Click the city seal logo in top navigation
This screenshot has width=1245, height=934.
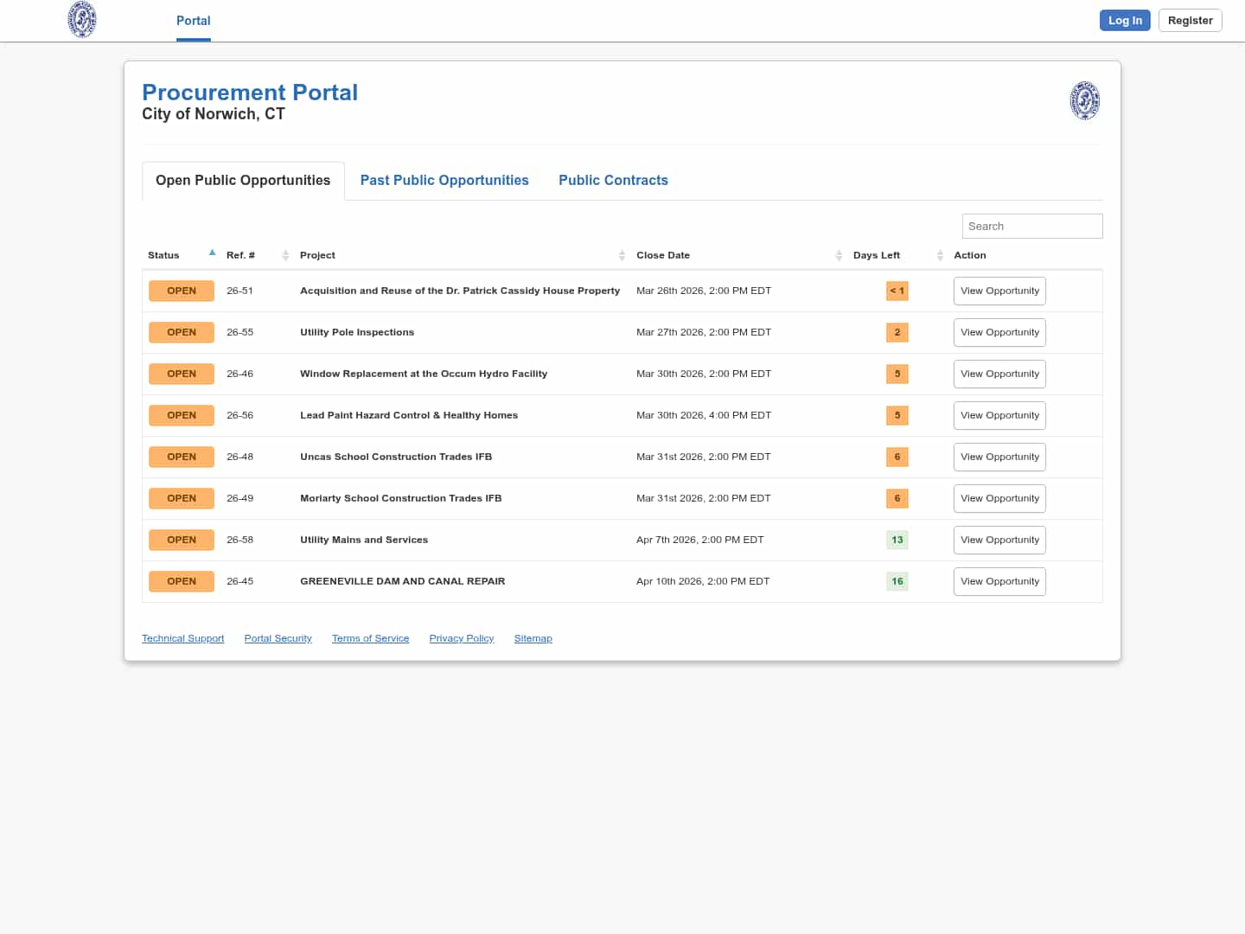pyautogui.click(x=82, y=20)
